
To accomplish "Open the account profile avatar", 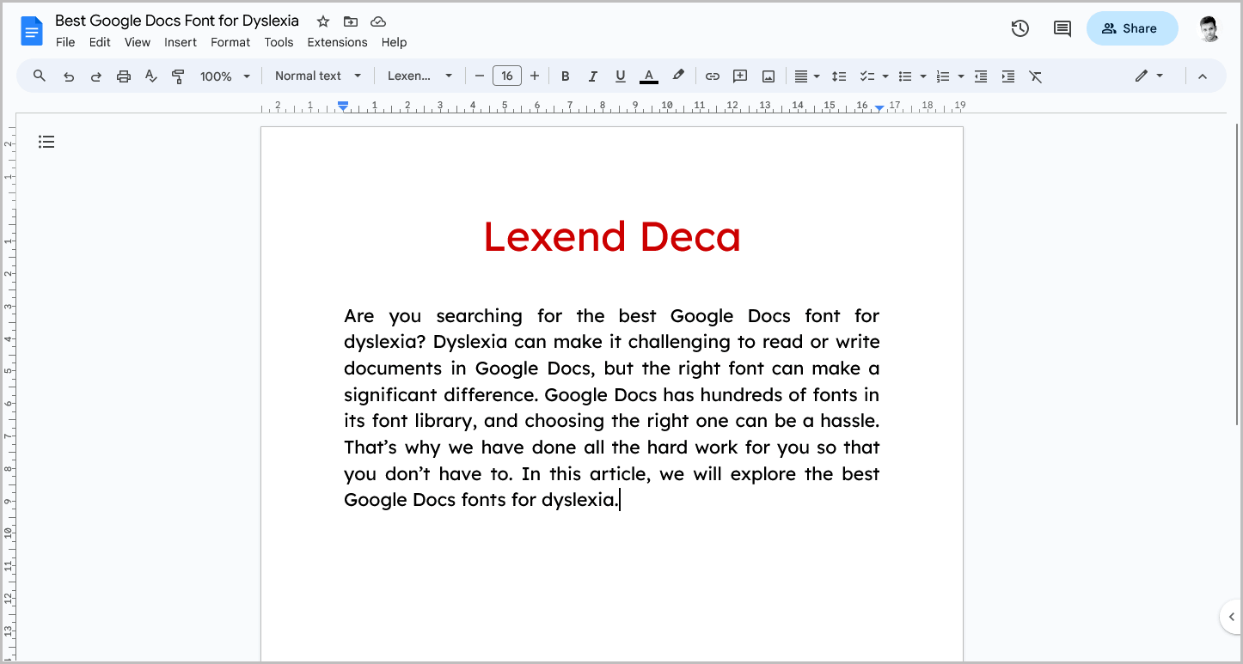I will point(1209,28).
